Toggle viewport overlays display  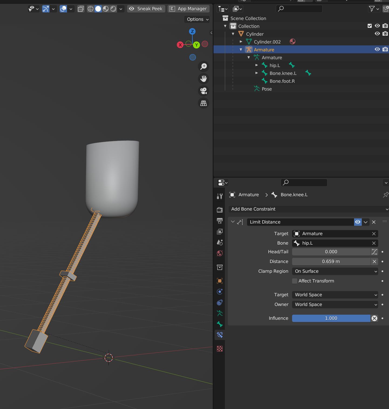coord(63,9)
